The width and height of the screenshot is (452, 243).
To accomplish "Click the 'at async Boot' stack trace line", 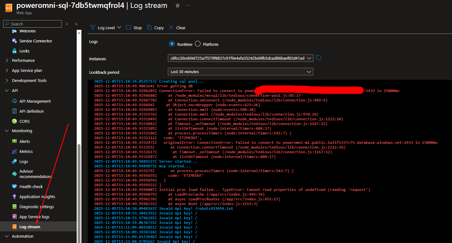I will tap(176, 204).
